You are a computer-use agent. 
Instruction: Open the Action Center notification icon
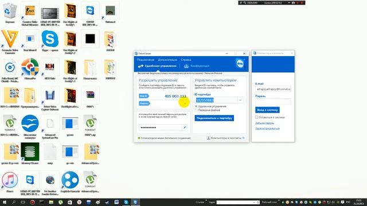(x=343, y=202)
